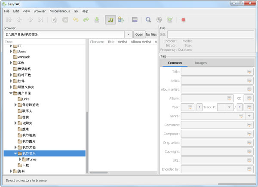This screenshot has height=187, width=258.
Task: Apply Album tag to all files icon
Action: (x=229, y=98)
